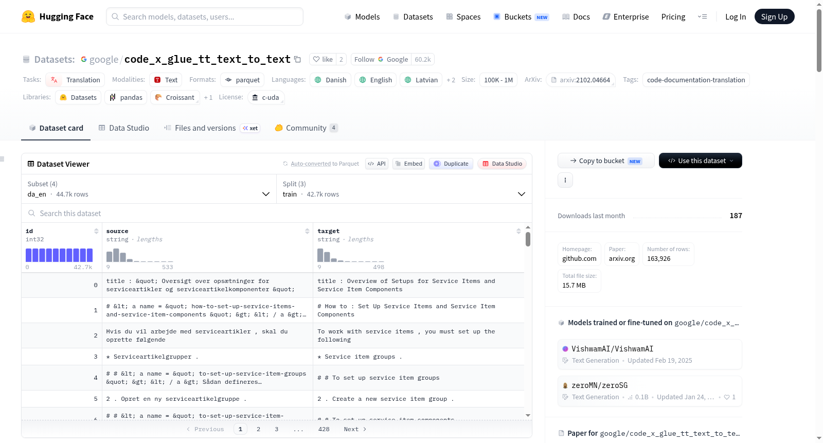Focus the Search this dataset field
The image size is (823, 443).
click(277, 213)
